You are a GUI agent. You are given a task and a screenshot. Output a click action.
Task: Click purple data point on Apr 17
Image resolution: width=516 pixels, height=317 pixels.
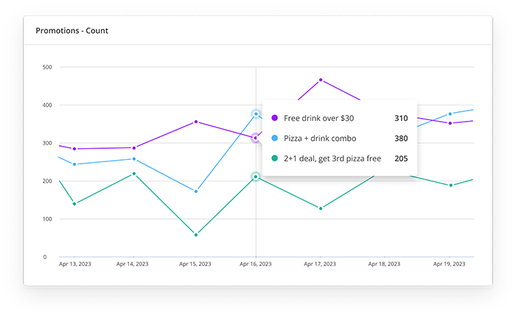point(321,80)
